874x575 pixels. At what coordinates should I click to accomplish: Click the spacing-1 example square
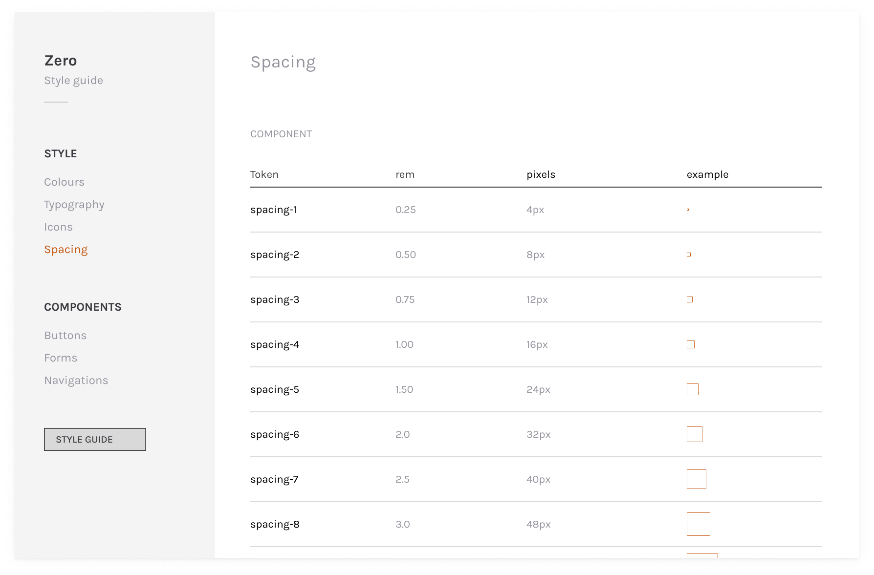[x=688, y=210]
